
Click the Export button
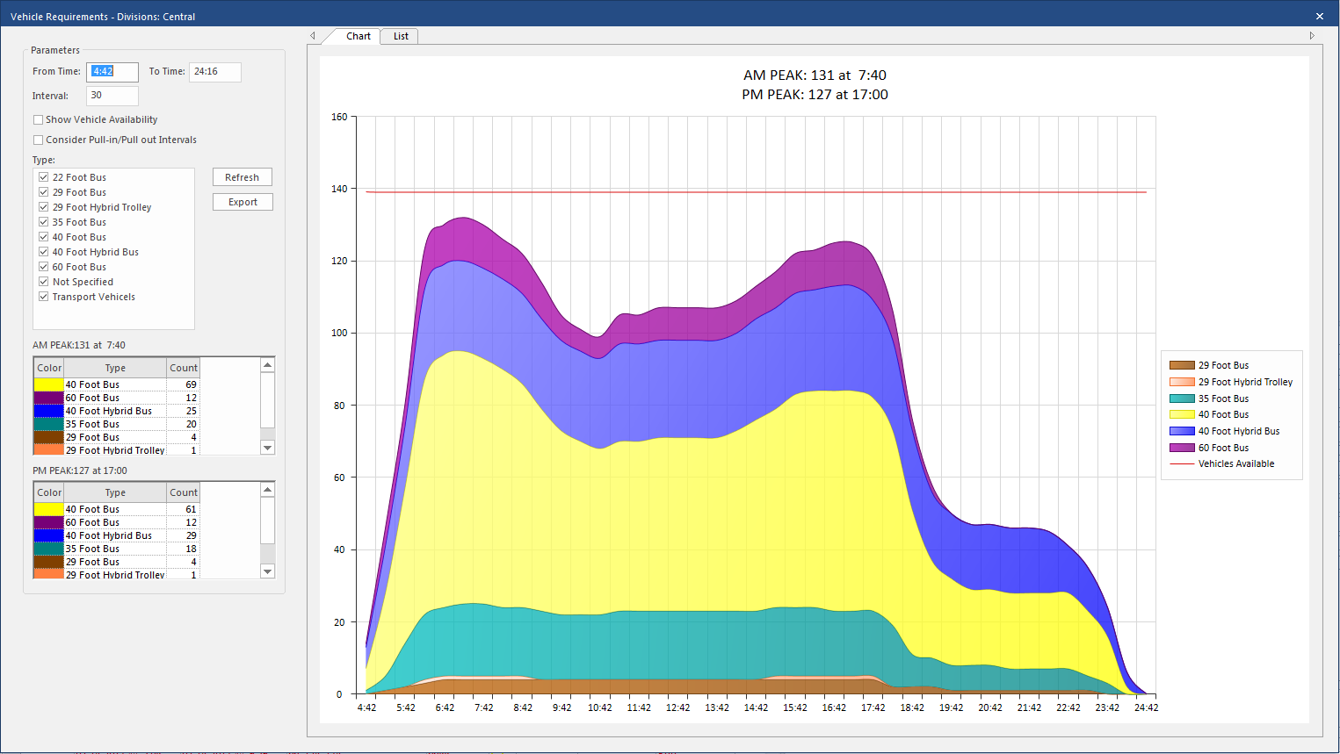(x=243, y=202)
